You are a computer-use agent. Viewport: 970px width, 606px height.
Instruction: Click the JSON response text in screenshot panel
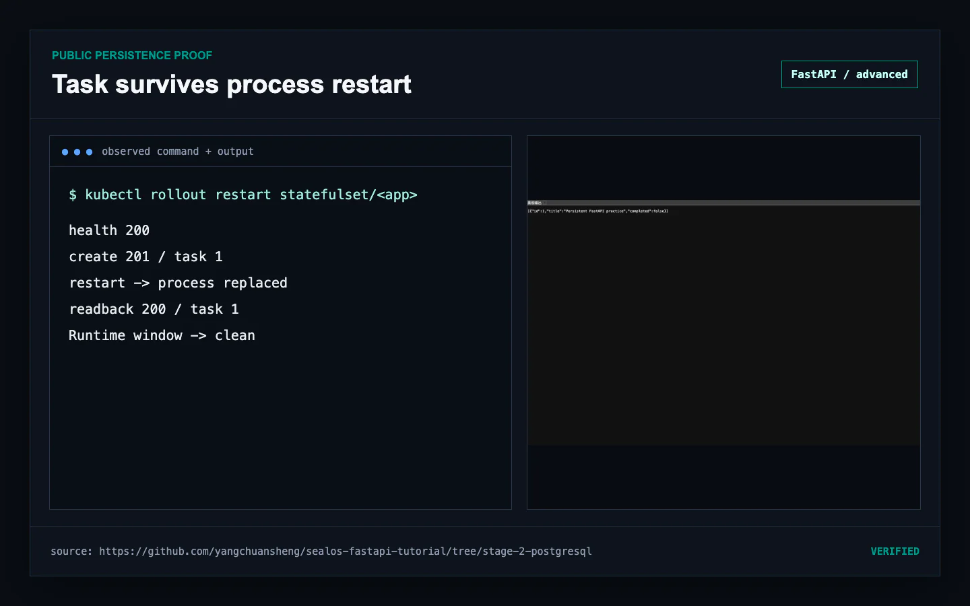(x=598, y=211)
